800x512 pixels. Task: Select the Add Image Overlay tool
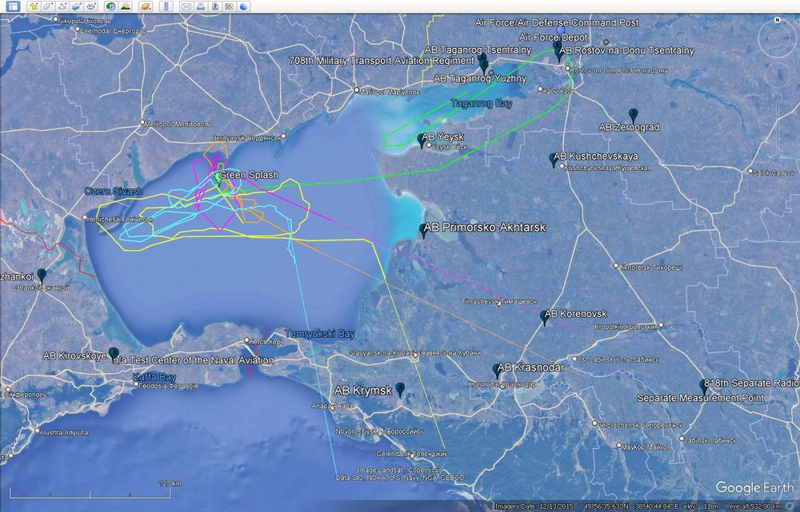pyautogui.click(x=77, y=6)
